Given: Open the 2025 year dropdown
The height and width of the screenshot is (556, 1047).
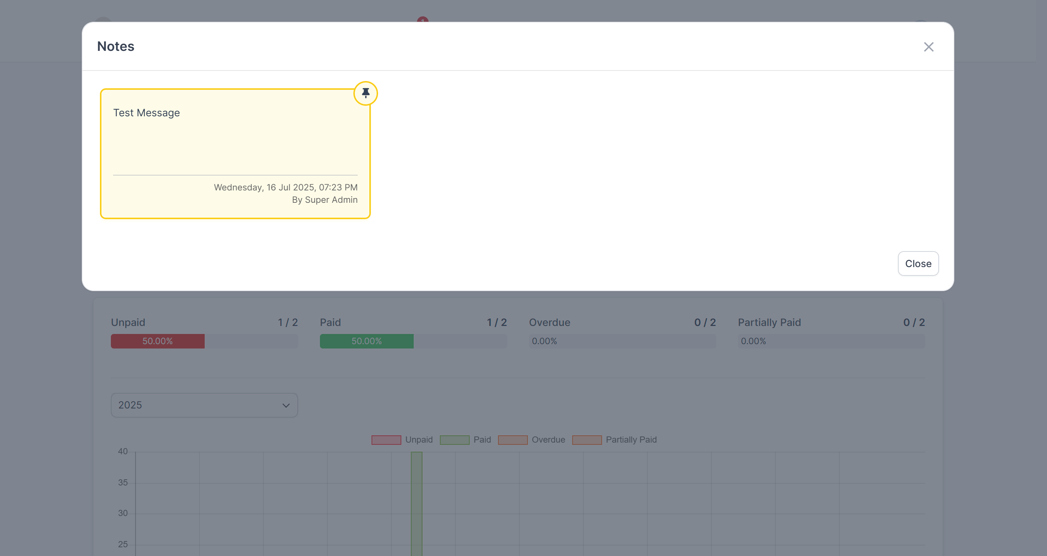Looking at the screenshot, I should coord(204,405).
